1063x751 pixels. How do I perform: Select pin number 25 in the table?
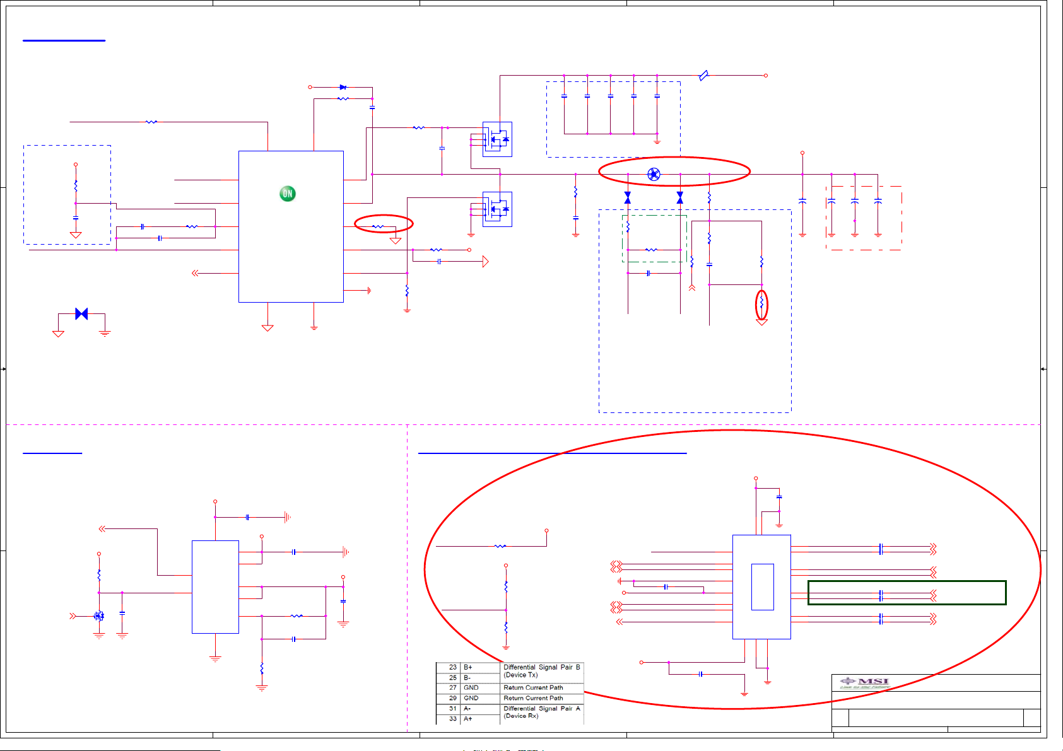452,678
